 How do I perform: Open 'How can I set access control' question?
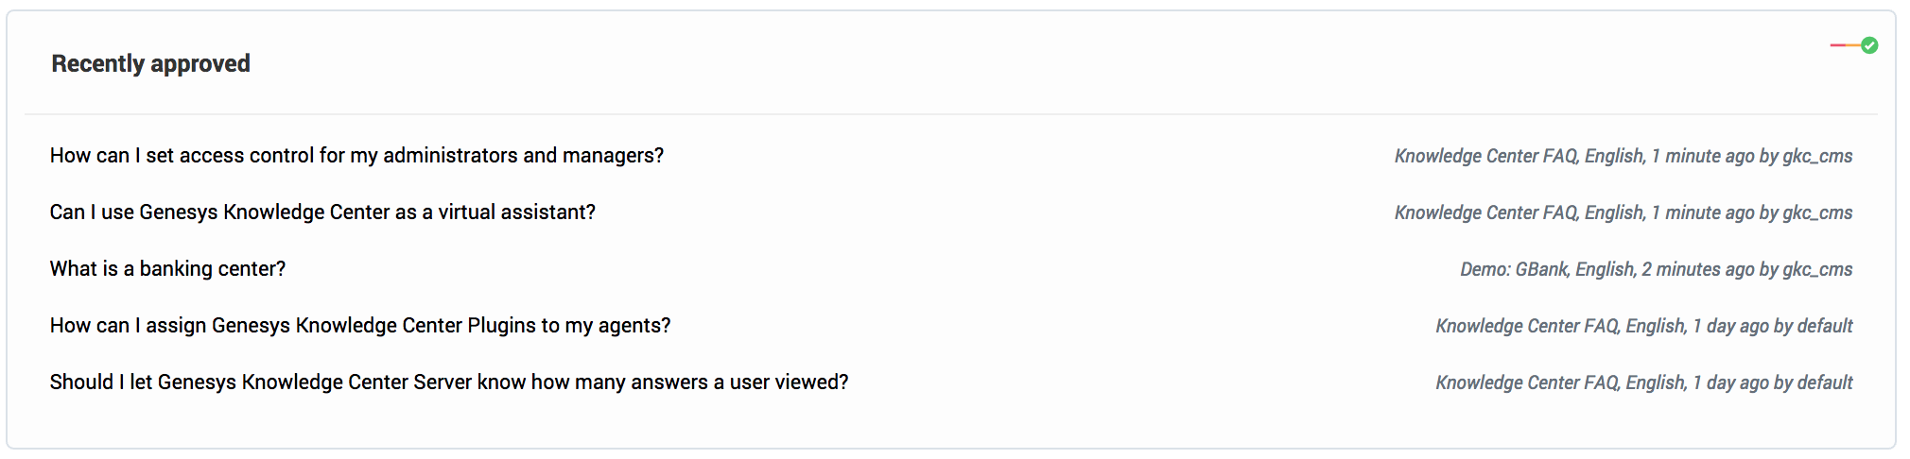pos(356,155)
